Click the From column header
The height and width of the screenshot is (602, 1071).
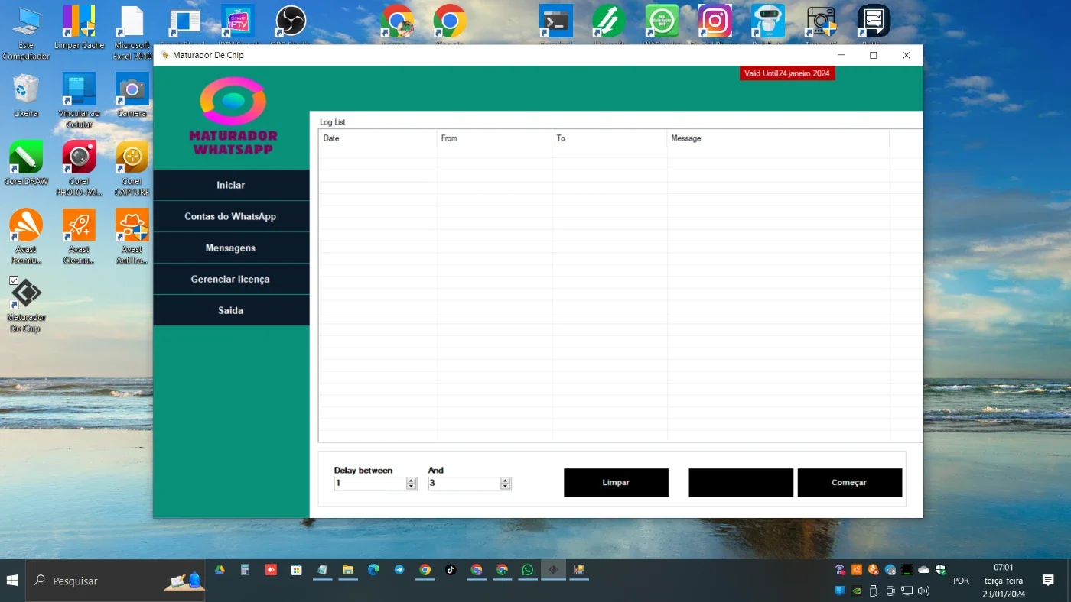pyautogui.click(x=494, y=138)
